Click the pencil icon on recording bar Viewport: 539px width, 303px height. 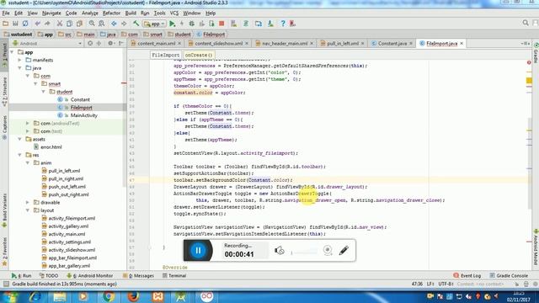point(344,251)
